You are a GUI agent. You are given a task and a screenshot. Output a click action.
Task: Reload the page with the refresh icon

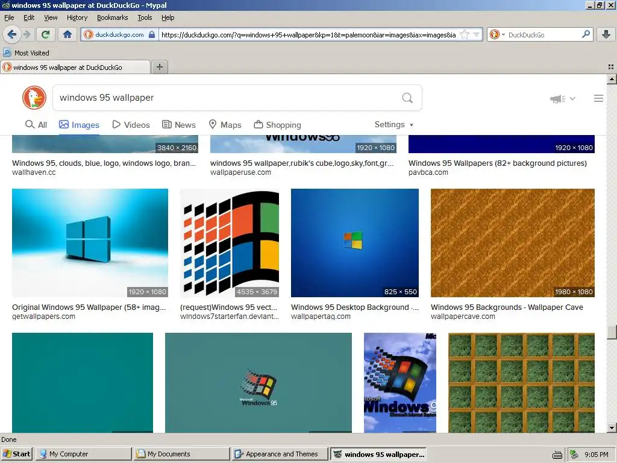tap(46, 34)
